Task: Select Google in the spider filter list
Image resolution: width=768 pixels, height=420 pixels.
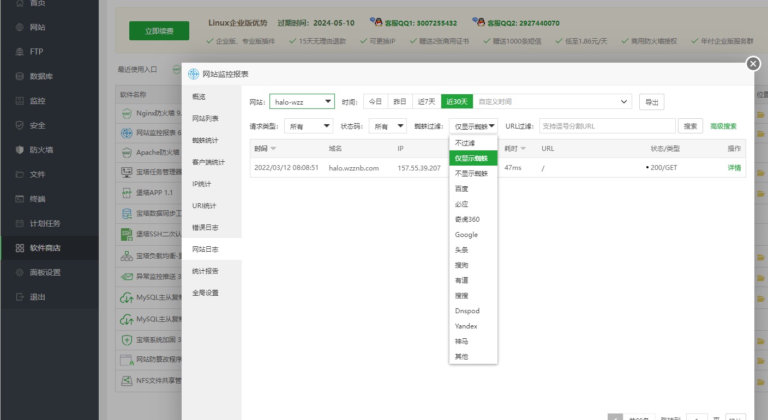Action: [466, 234]
